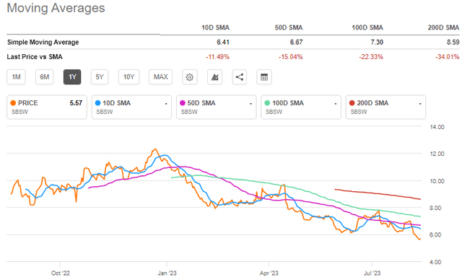Viewport: 462px width, 277px height.
Task: Click the chart type mountain icon
Action: coord(215,77)
